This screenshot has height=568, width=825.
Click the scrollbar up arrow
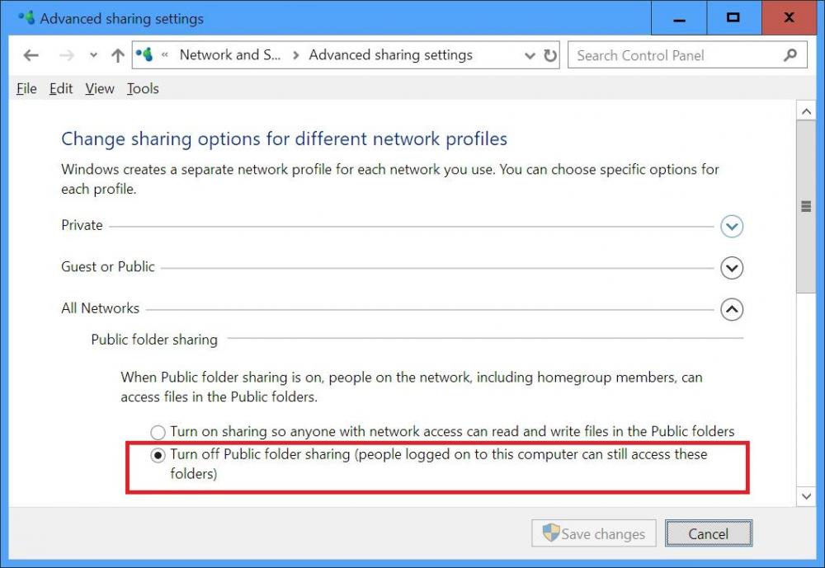pyautogui.click(x=806, y=111)
